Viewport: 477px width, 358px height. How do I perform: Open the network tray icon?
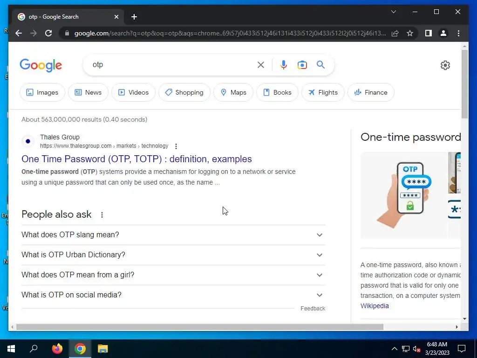click(x=406, y=349)
